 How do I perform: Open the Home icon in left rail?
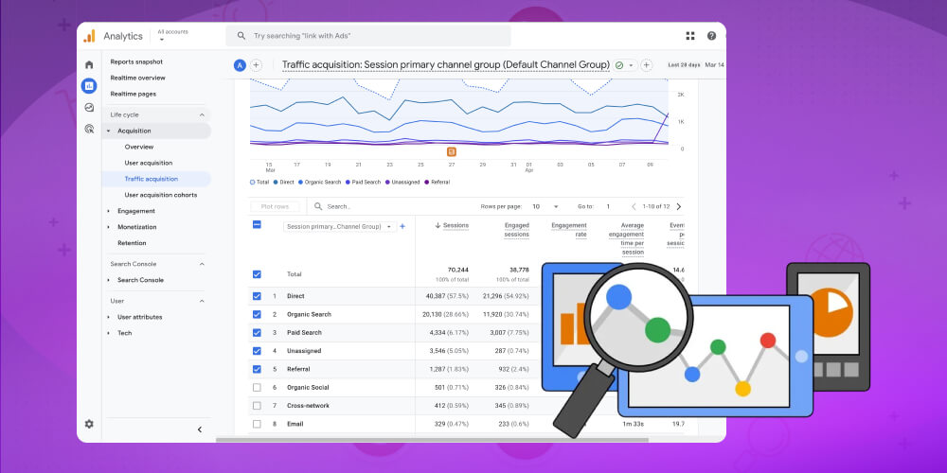click(89, 64)
